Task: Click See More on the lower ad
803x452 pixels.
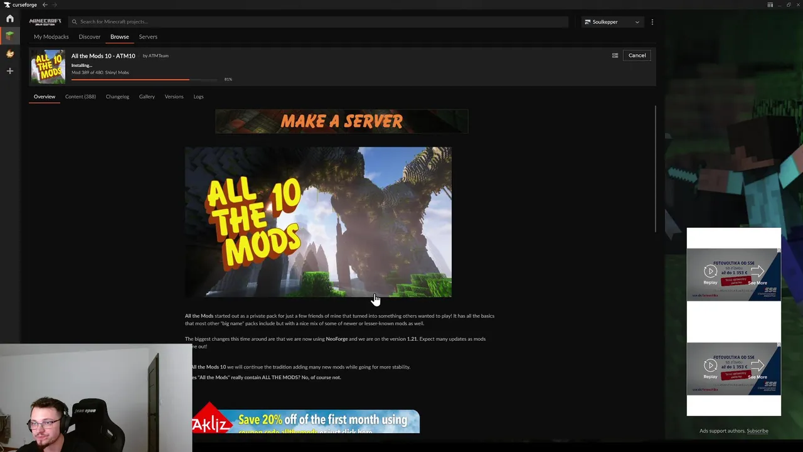Action: coord(757,369)
